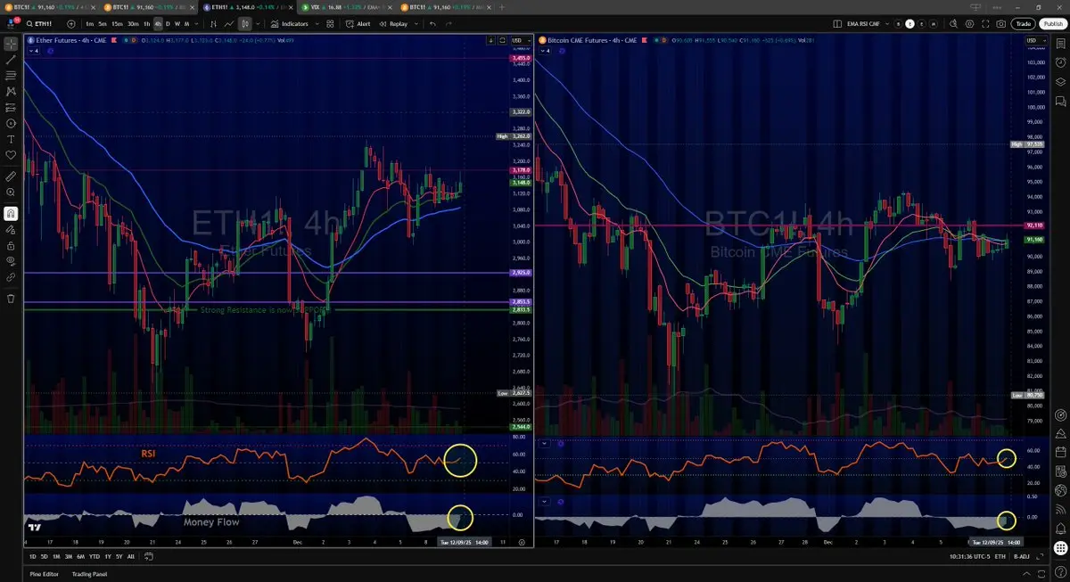The width and height of the screenshot is (1070, 582).
Task: Open the layout setup icon
Action: pos(839,24)
